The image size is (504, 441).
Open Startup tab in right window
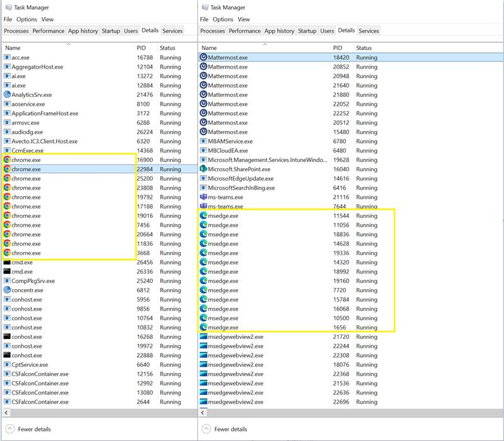307,31
